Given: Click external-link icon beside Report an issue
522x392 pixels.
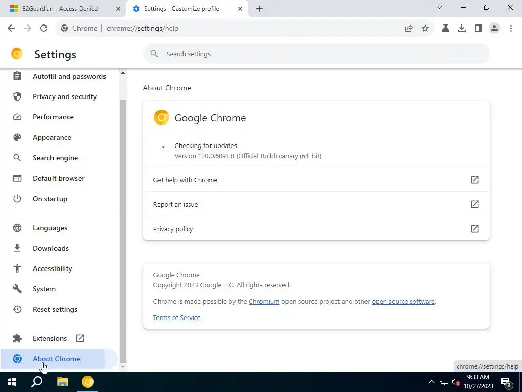Looking at the screenshot, I should [x=475, y=204].
